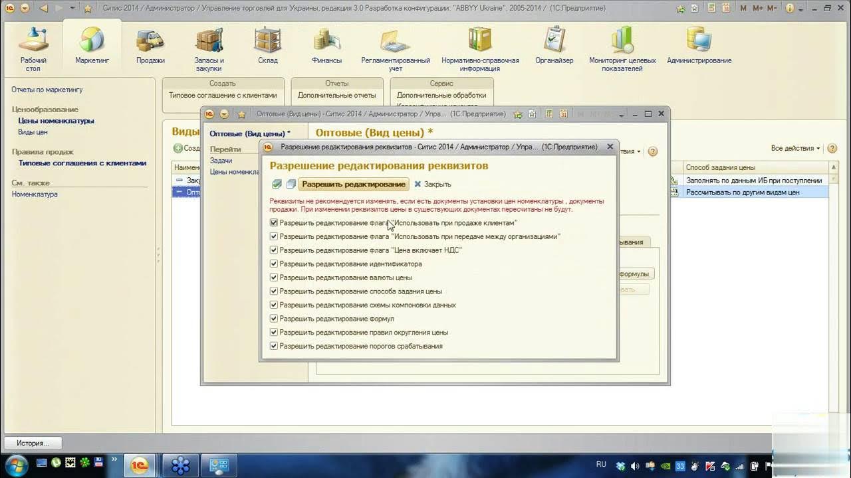851x478 pixels.
Task: Toggle редактирование идентификатора checkbox
Action: click(x=274, y=264)
